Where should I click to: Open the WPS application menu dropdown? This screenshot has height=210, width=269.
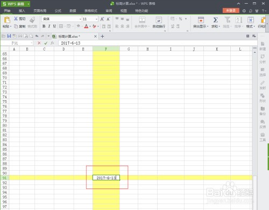pyautogui.click(x=29, y=4)
